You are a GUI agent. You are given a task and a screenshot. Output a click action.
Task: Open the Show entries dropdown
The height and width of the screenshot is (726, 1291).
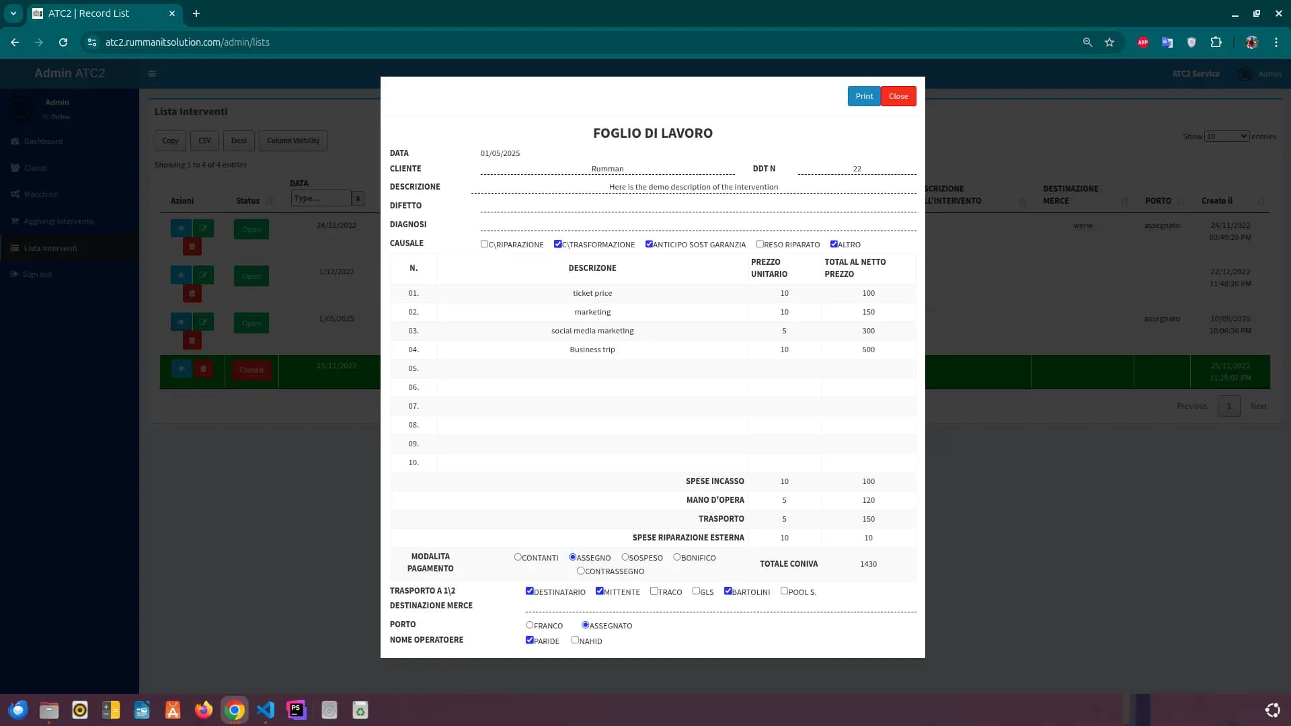(1226, 136)
